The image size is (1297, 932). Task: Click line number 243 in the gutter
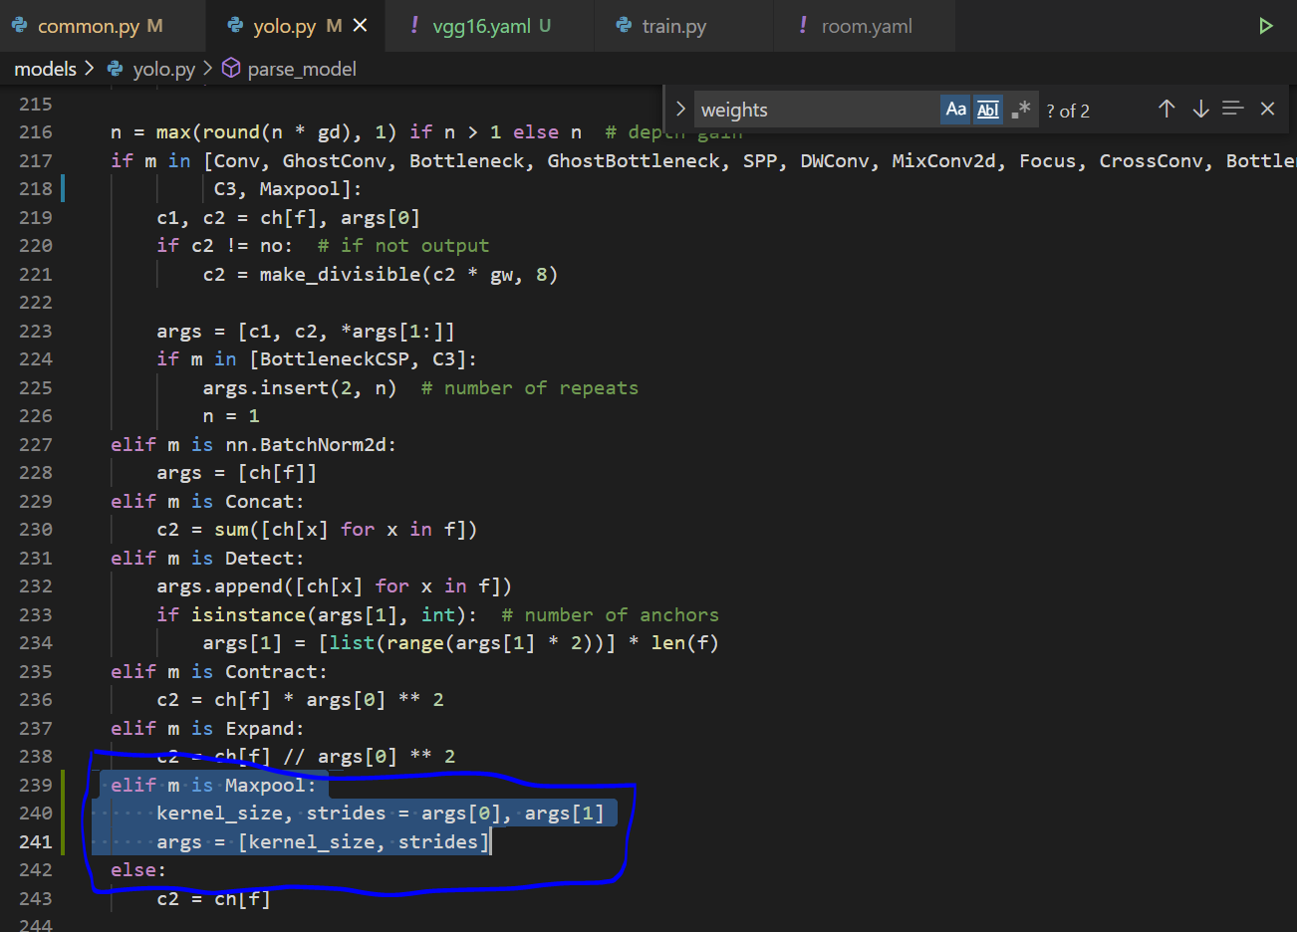(x=36, y=898)
